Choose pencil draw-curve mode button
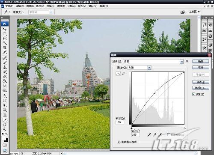The image size is (214, 155). 123,74
